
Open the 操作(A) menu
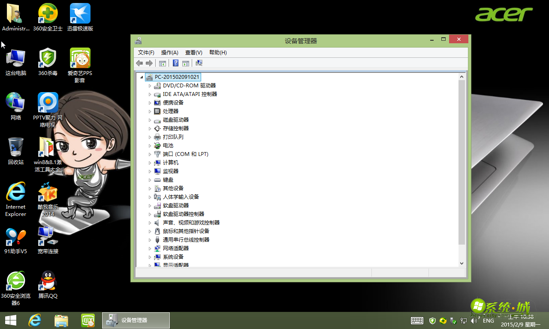point(169,52)
